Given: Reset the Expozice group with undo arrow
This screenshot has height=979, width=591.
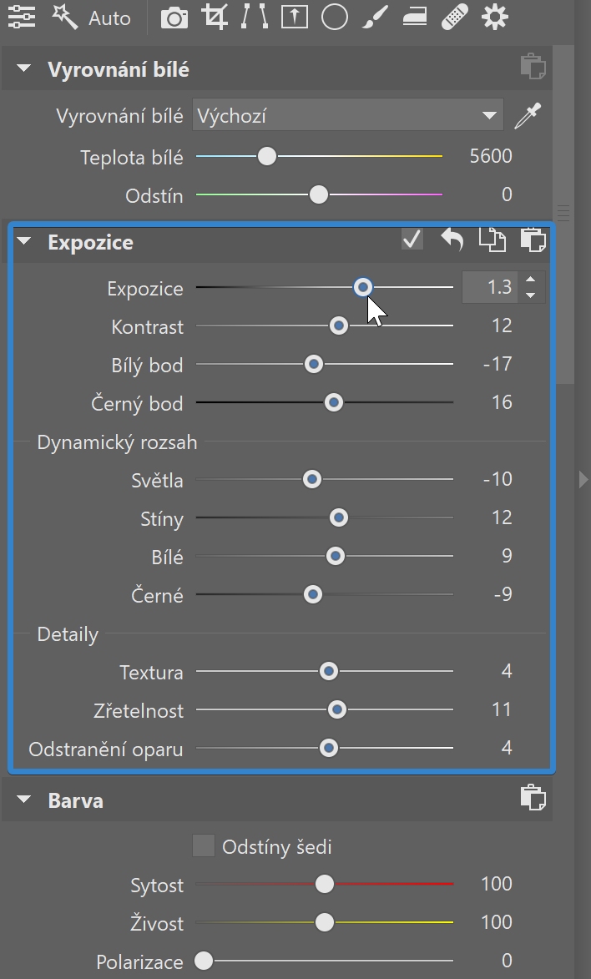Looking at the screenshot, I should (452, 240).
